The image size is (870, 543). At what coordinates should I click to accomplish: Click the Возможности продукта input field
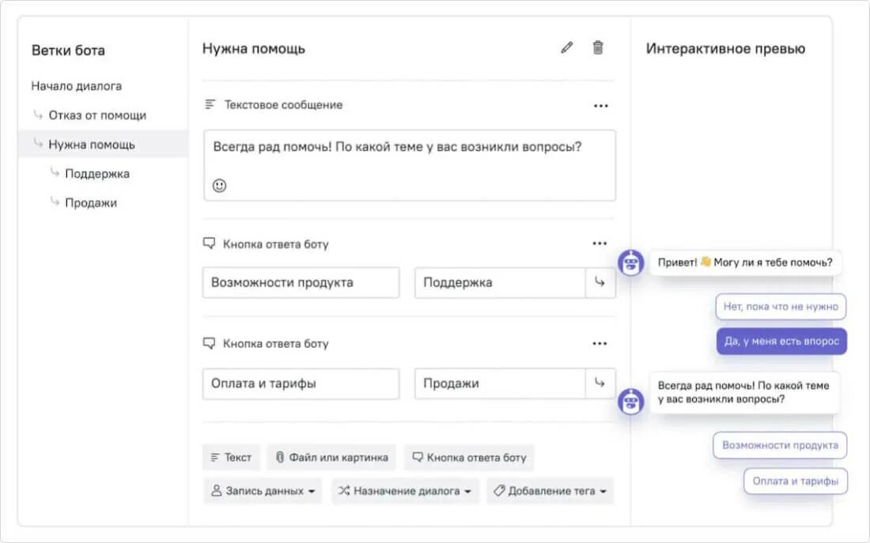[x=301, y=283]
